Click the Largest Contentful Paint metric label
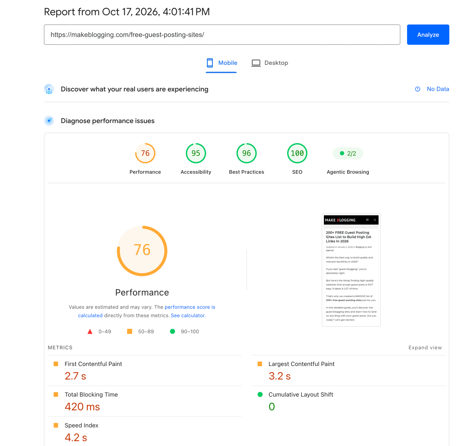The height and width of the screenshot is (446, 475). [x=301, y=364]
